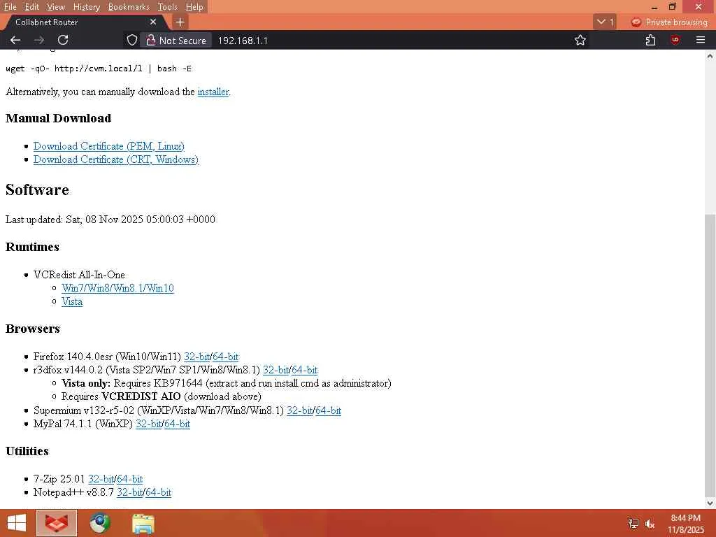Image resolution: width=716 pixels, height=537 pixels.
Task: Go back to previous page
Action: point(15,40)
